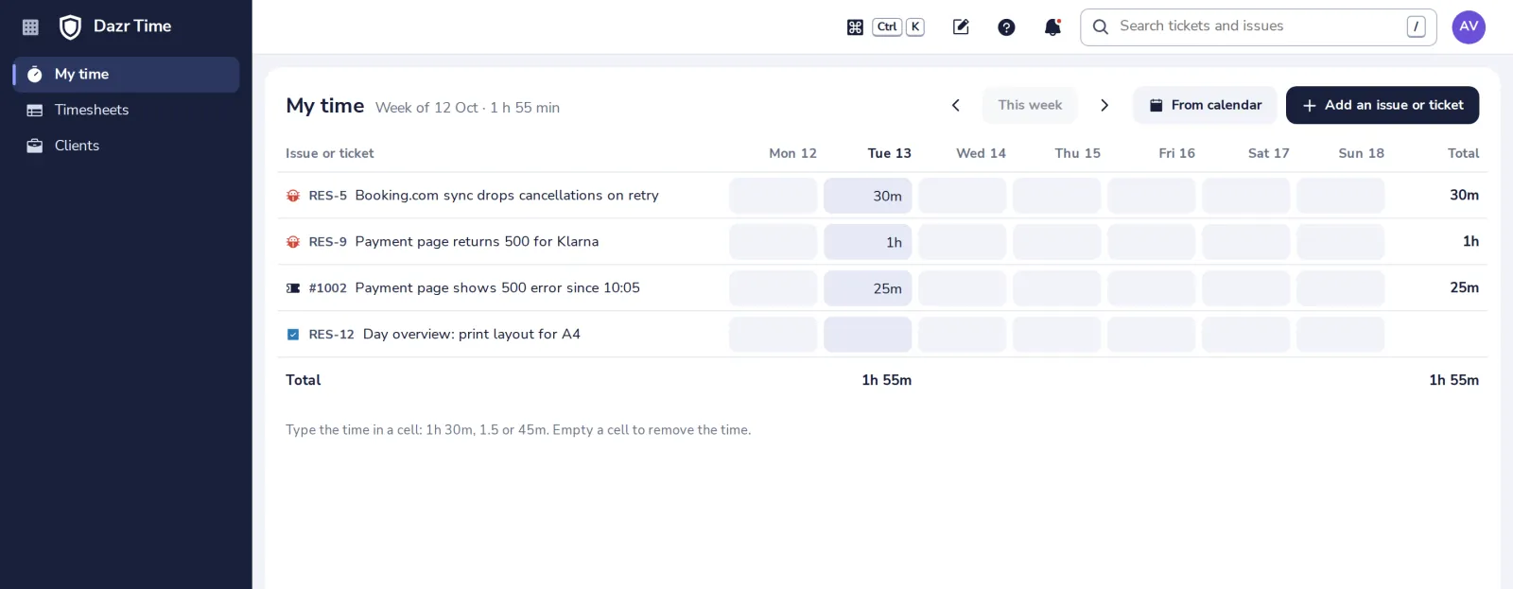The width and height of the screenshot is (1513, 589).
Task: Click the Ctrl K shortcut hint
Action: [898, 27]
